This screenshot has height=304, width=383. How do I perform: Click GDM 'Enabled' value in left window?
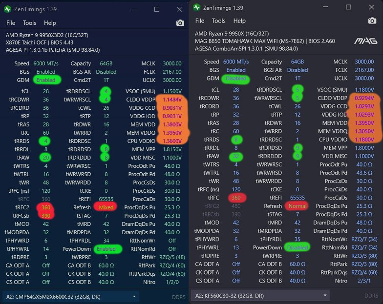(x=46, y=80)
